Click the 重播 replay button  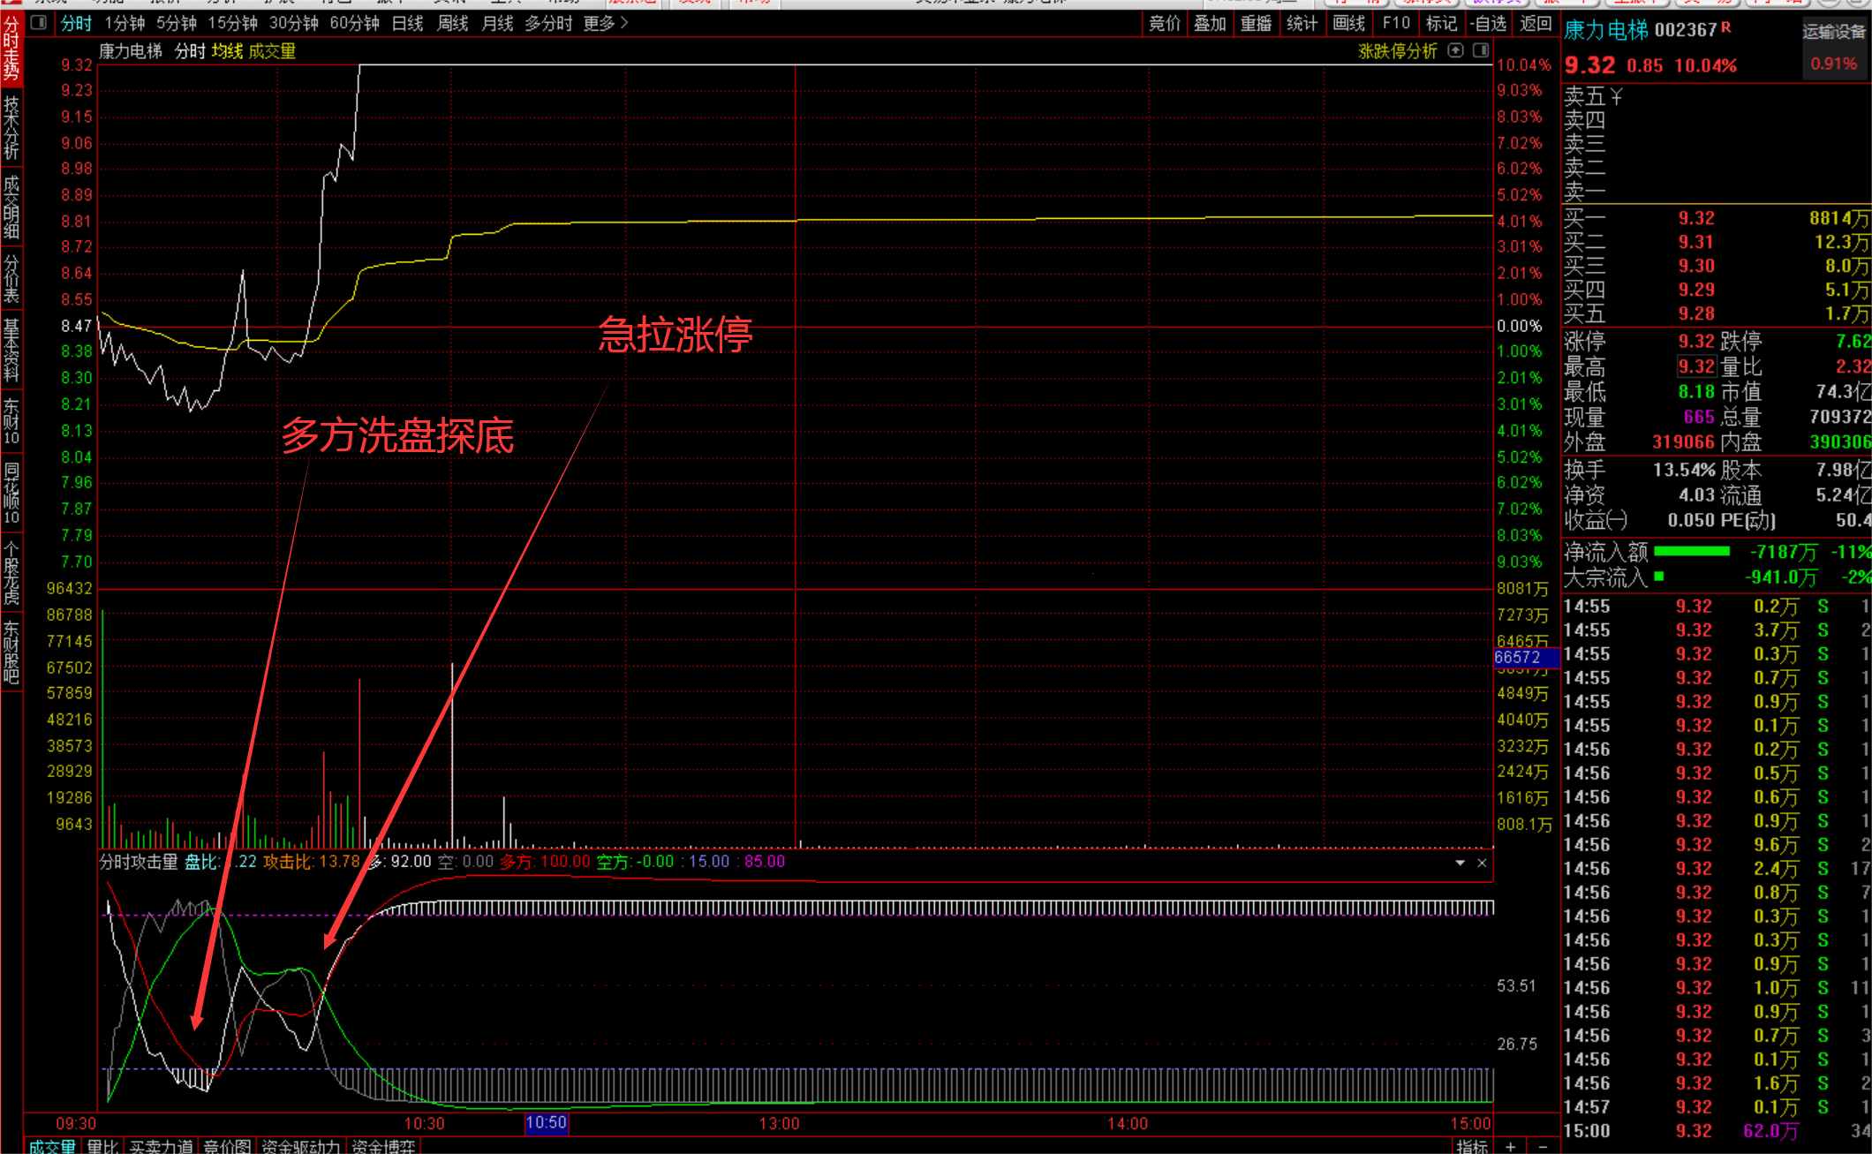pyautogui.click(x=1256, y=24)
